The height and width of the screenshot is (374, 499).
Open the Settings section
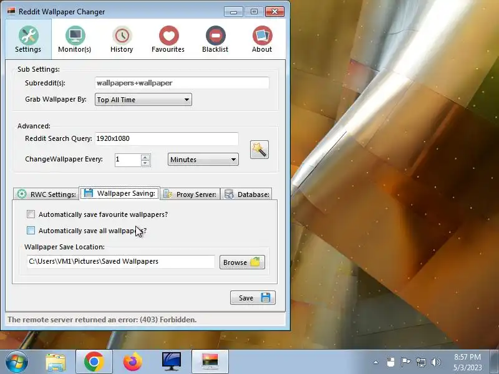[x=28, y=39]
